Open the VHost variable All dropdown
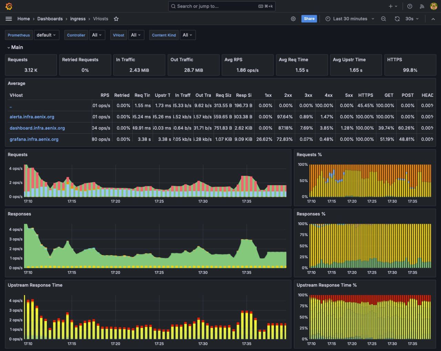The image size is (441, 351). 136,35
